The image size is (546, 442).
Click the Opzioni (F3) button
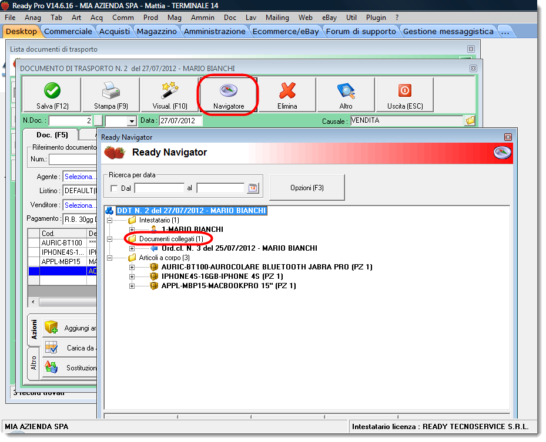coord(307,188)
